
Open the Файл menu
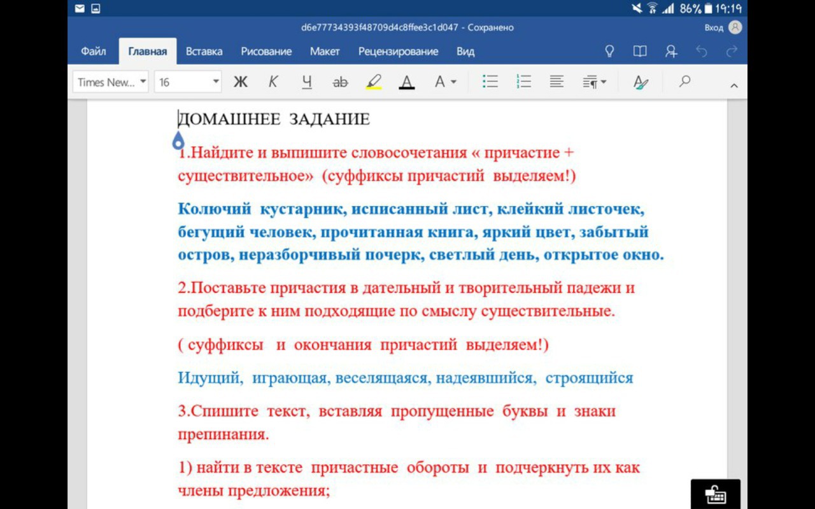tap(93, 52)
